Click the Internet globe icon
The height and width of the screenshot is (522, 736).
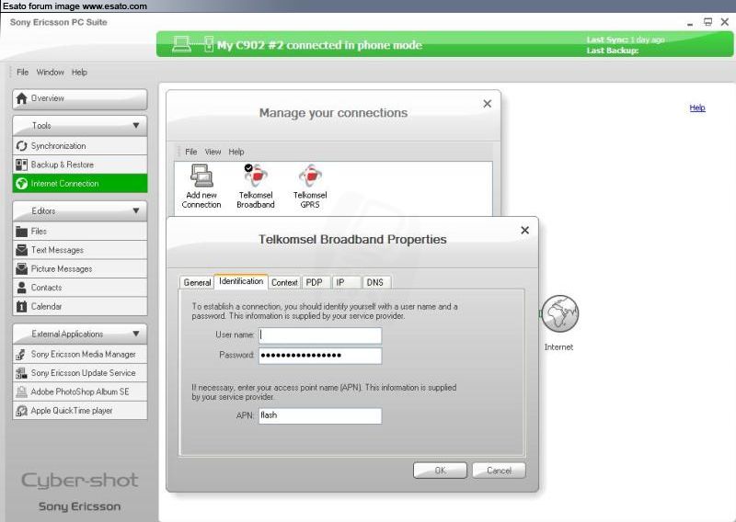559,313
